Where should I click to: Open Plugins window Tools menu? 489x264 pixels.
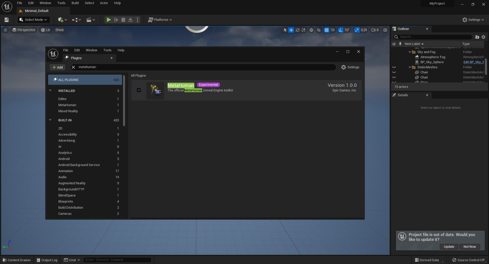[107, 50]
